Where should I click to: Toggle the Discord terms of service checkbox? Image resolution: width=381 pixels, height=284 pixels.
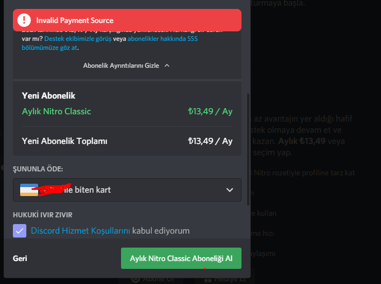tap(20, 230)
